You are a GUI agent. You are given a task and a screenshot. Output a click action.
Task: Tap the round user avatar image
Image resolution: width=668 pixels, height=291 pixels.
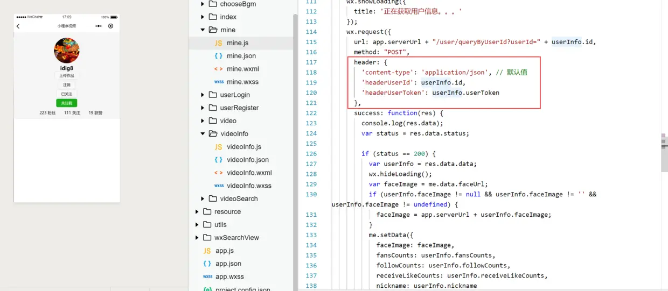67,51
